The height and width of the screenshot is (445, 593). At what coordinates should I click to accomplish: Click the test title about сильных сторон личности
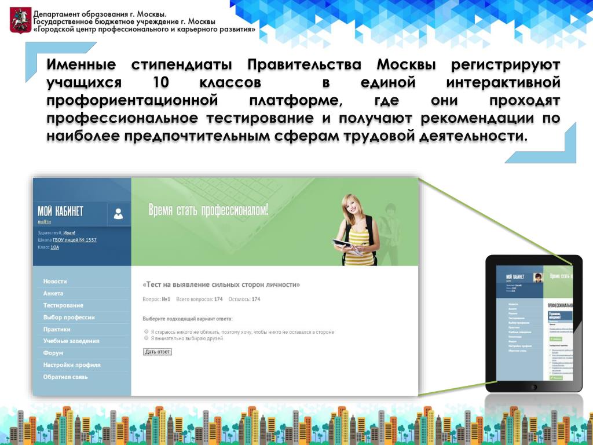click(221, 284)
